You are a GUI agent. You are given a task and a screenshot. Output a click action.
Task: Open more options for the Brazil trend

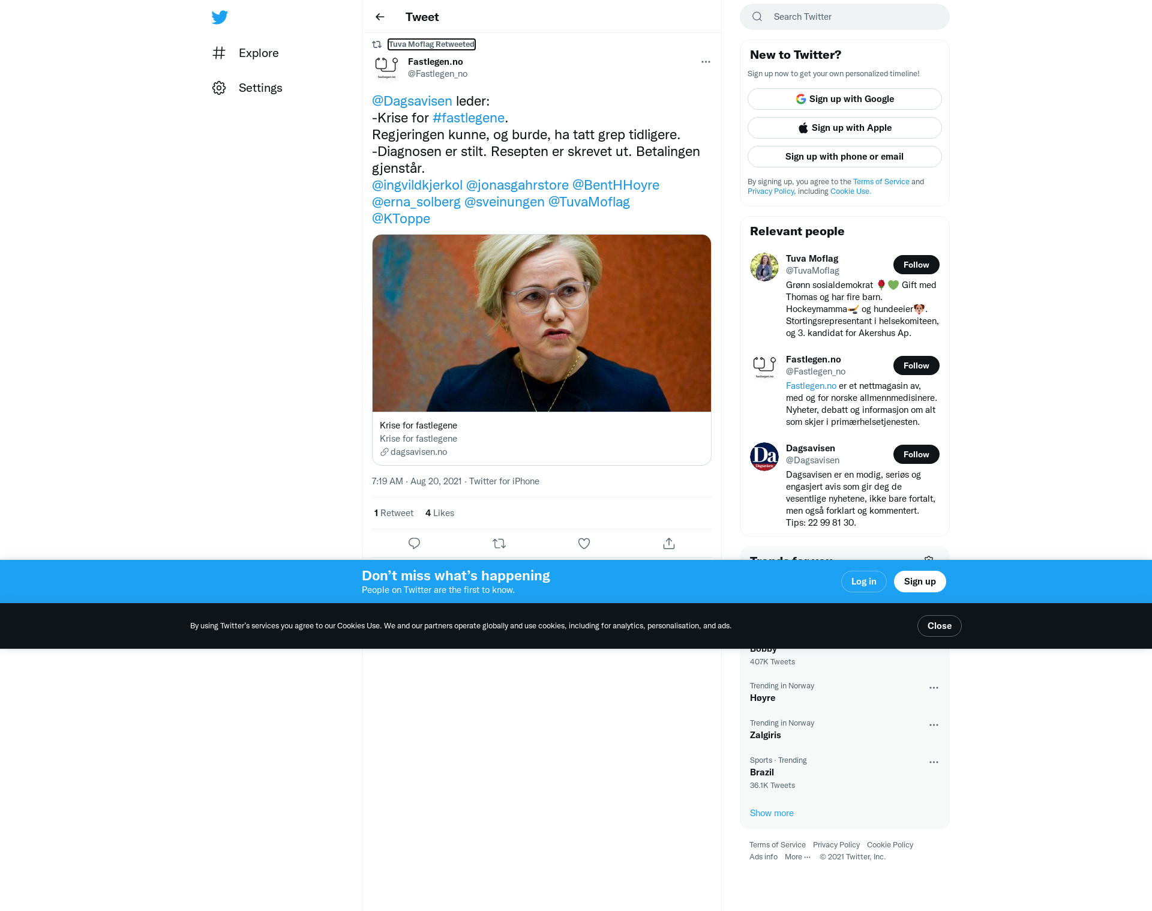tap(934, 762)
